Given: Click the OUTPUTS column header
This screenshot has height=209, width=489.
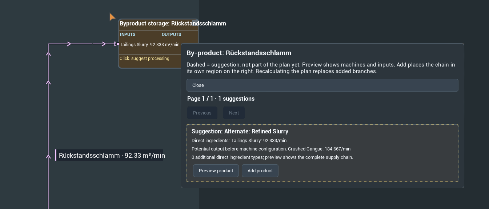Looking at the screenshot, I should tap(171, 35).
